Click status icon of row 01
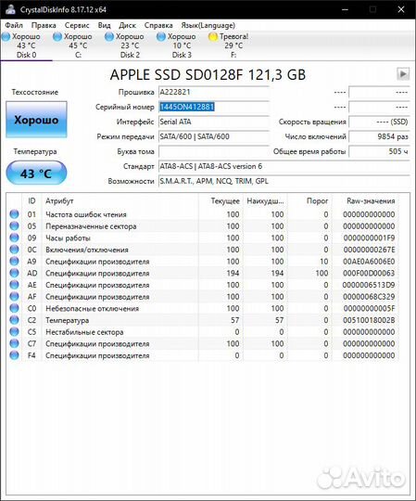 point(14,214)
